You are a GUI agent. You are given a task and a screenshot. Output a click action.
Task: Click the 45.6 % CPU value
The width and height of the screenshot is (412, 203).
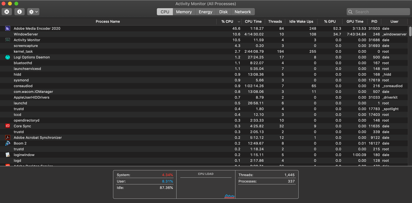pyautogui.click(x=236, y=28)
